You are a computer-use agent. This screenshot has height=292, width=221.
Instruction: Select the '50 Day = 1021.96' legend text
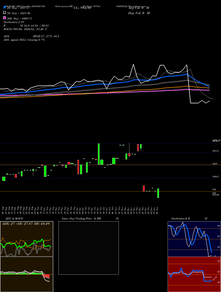tap(19, 13)
